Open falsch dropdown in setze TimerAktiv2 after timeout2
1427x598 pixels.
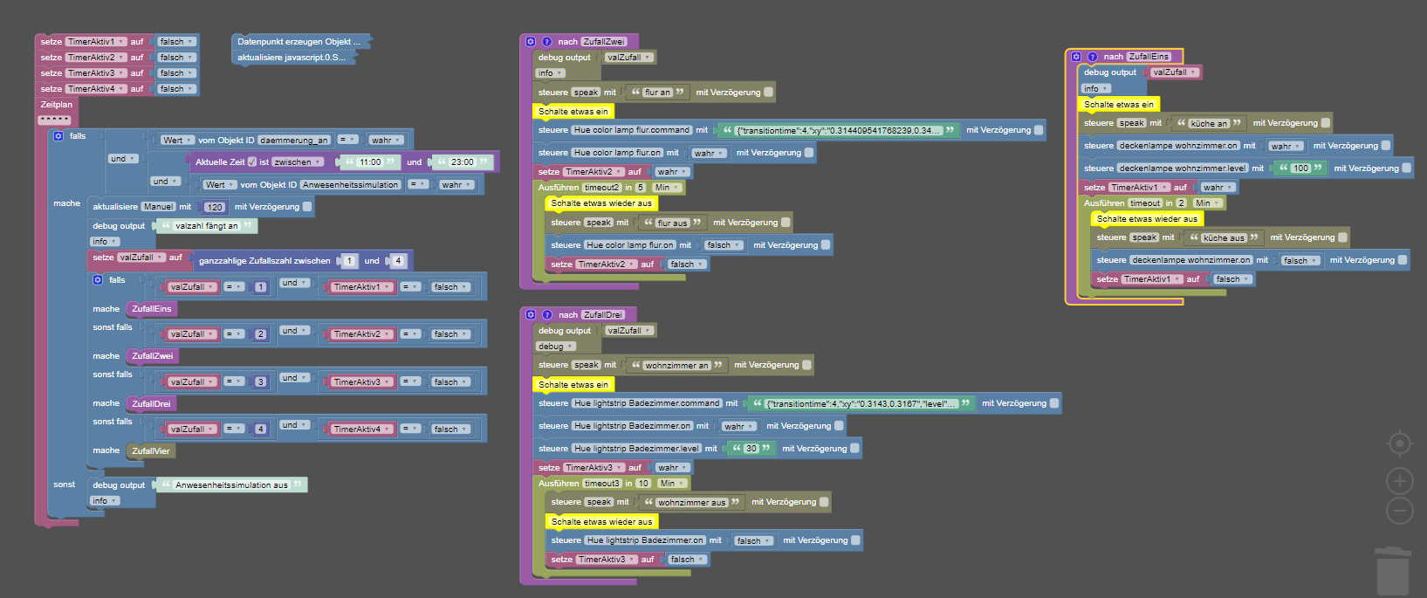(687, 265)
